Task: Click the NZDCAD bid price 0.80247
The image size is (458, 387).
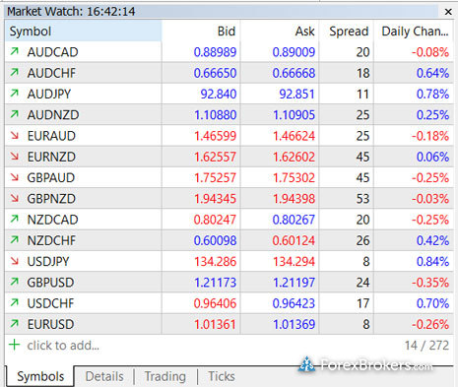Action: pos(215,220)
